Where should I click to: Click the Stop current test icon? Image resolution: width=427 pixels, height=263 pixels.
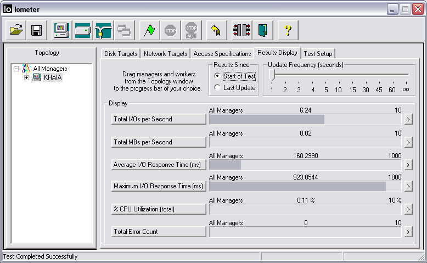tap(171, 30)
